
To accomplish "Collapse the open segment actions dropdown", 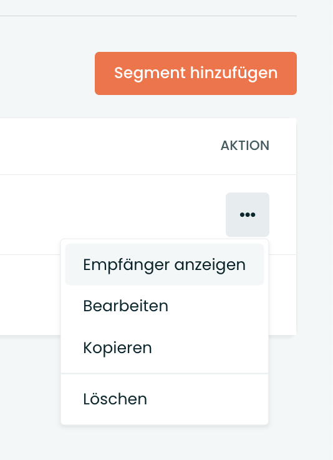I will point(248,214).
